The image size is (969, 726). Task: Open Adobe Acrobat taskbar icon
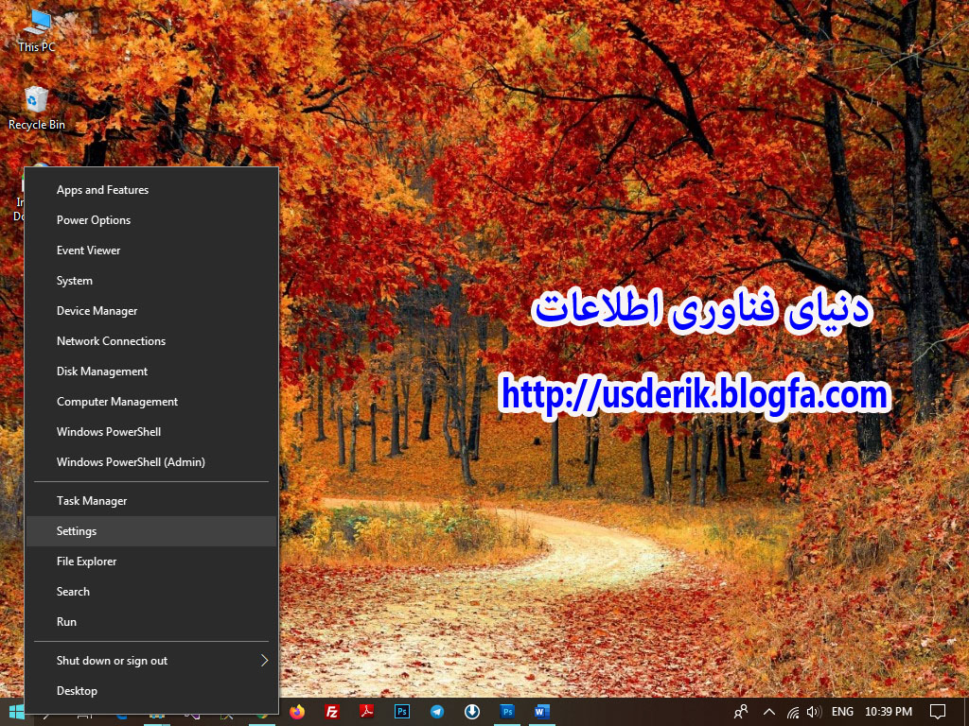pos(367,712)
